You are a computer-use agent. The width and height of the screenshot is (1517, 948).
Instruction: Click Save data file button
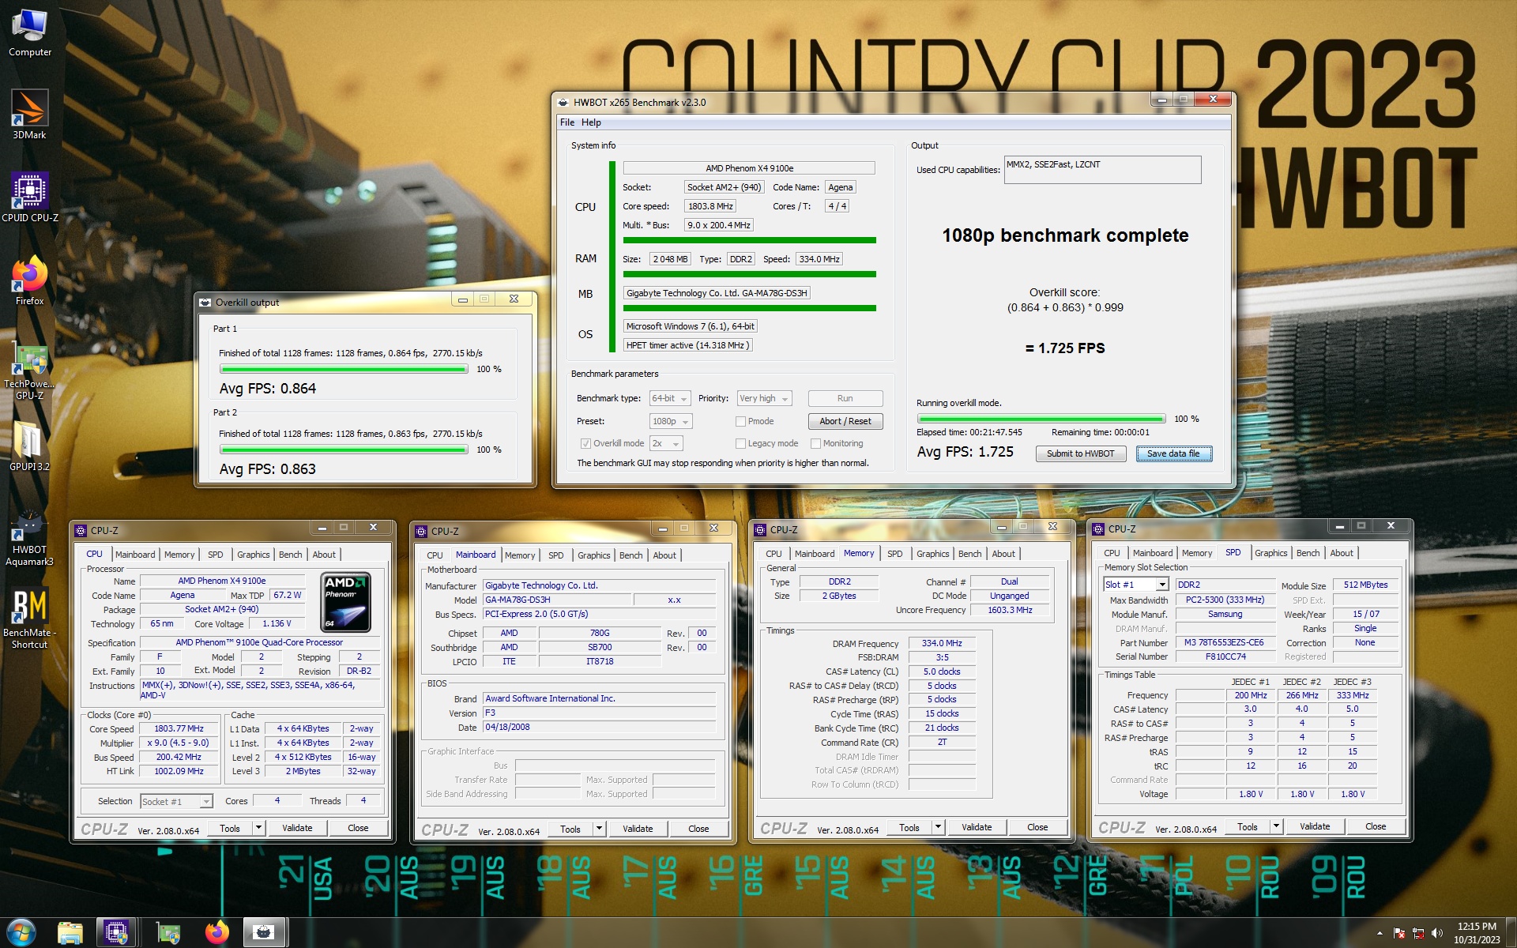1173,453
